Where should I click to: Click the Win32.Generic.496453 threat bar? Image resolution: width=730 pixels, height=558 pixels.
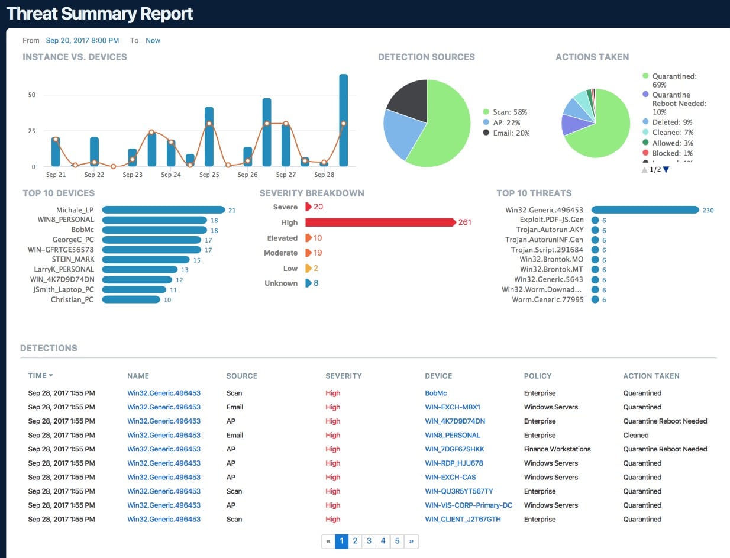click(x=645, y=210)
